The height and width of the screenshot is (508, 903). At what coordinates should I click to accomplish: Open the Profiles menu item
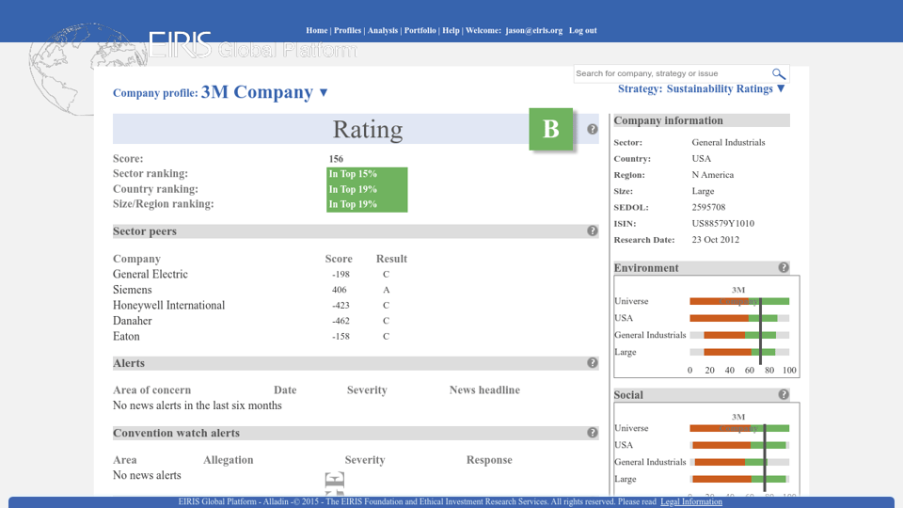click(x=347, y=30)
